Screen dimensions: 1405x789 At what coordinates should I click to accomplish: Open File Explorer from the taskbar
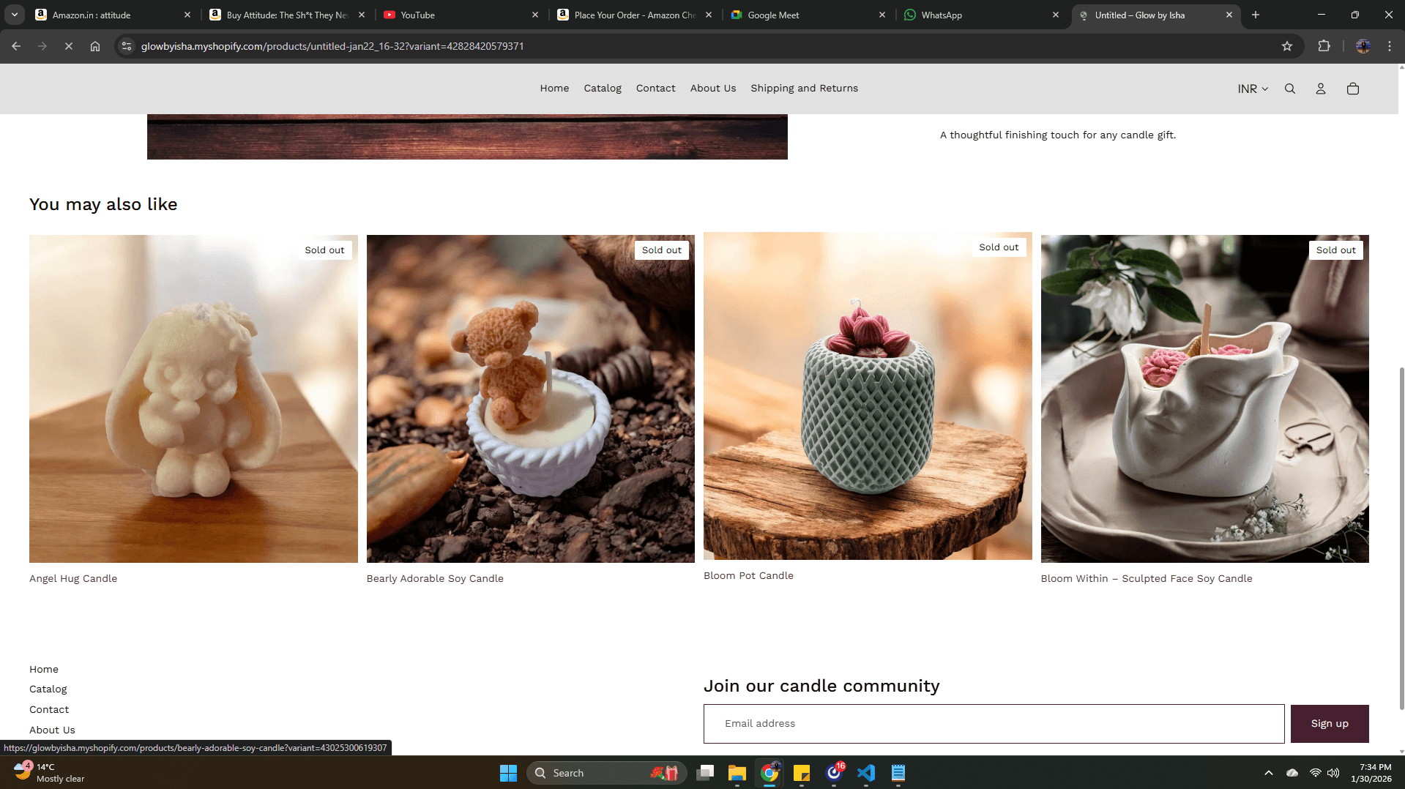click(737, 773)
